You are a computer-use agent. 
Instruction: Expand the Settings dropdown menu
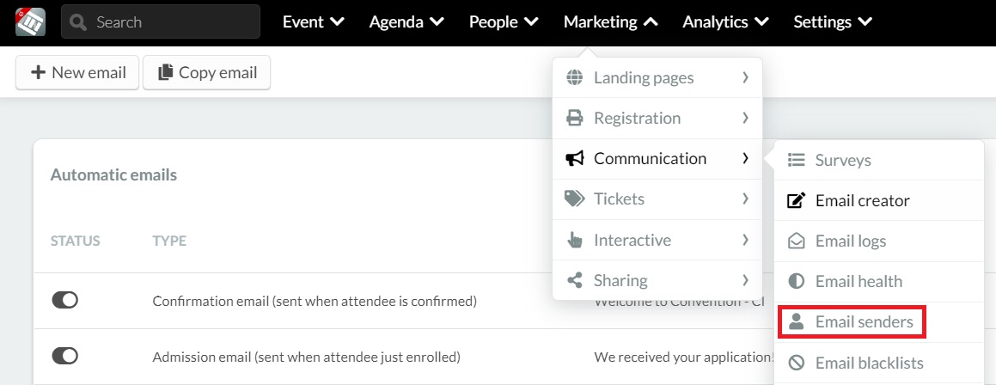tap(833, 22)
